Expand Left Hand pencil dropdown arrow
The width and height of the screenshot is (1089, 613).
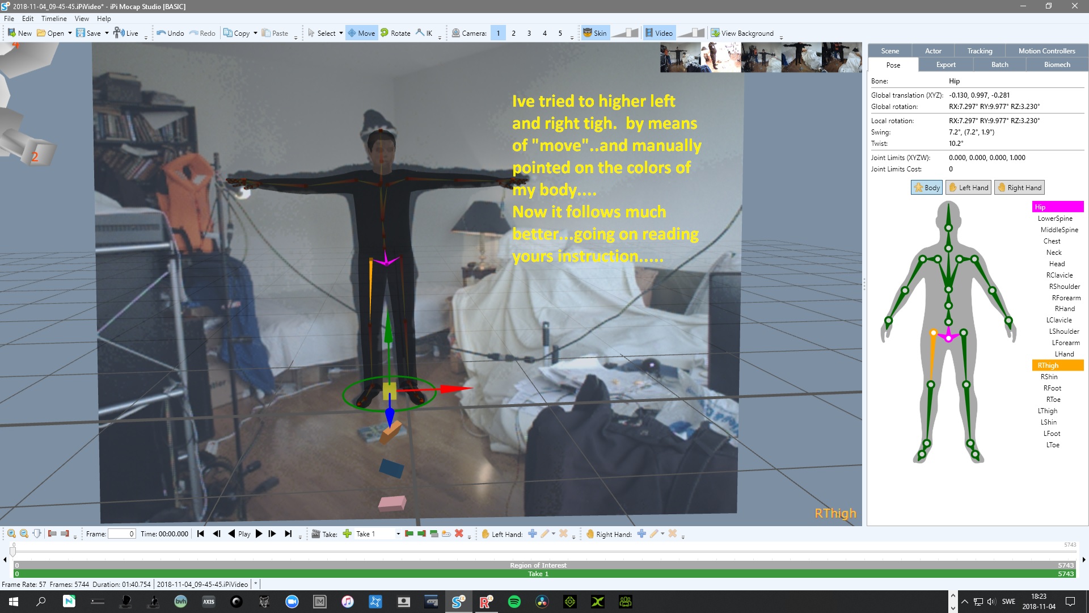(x=554, y=534)
